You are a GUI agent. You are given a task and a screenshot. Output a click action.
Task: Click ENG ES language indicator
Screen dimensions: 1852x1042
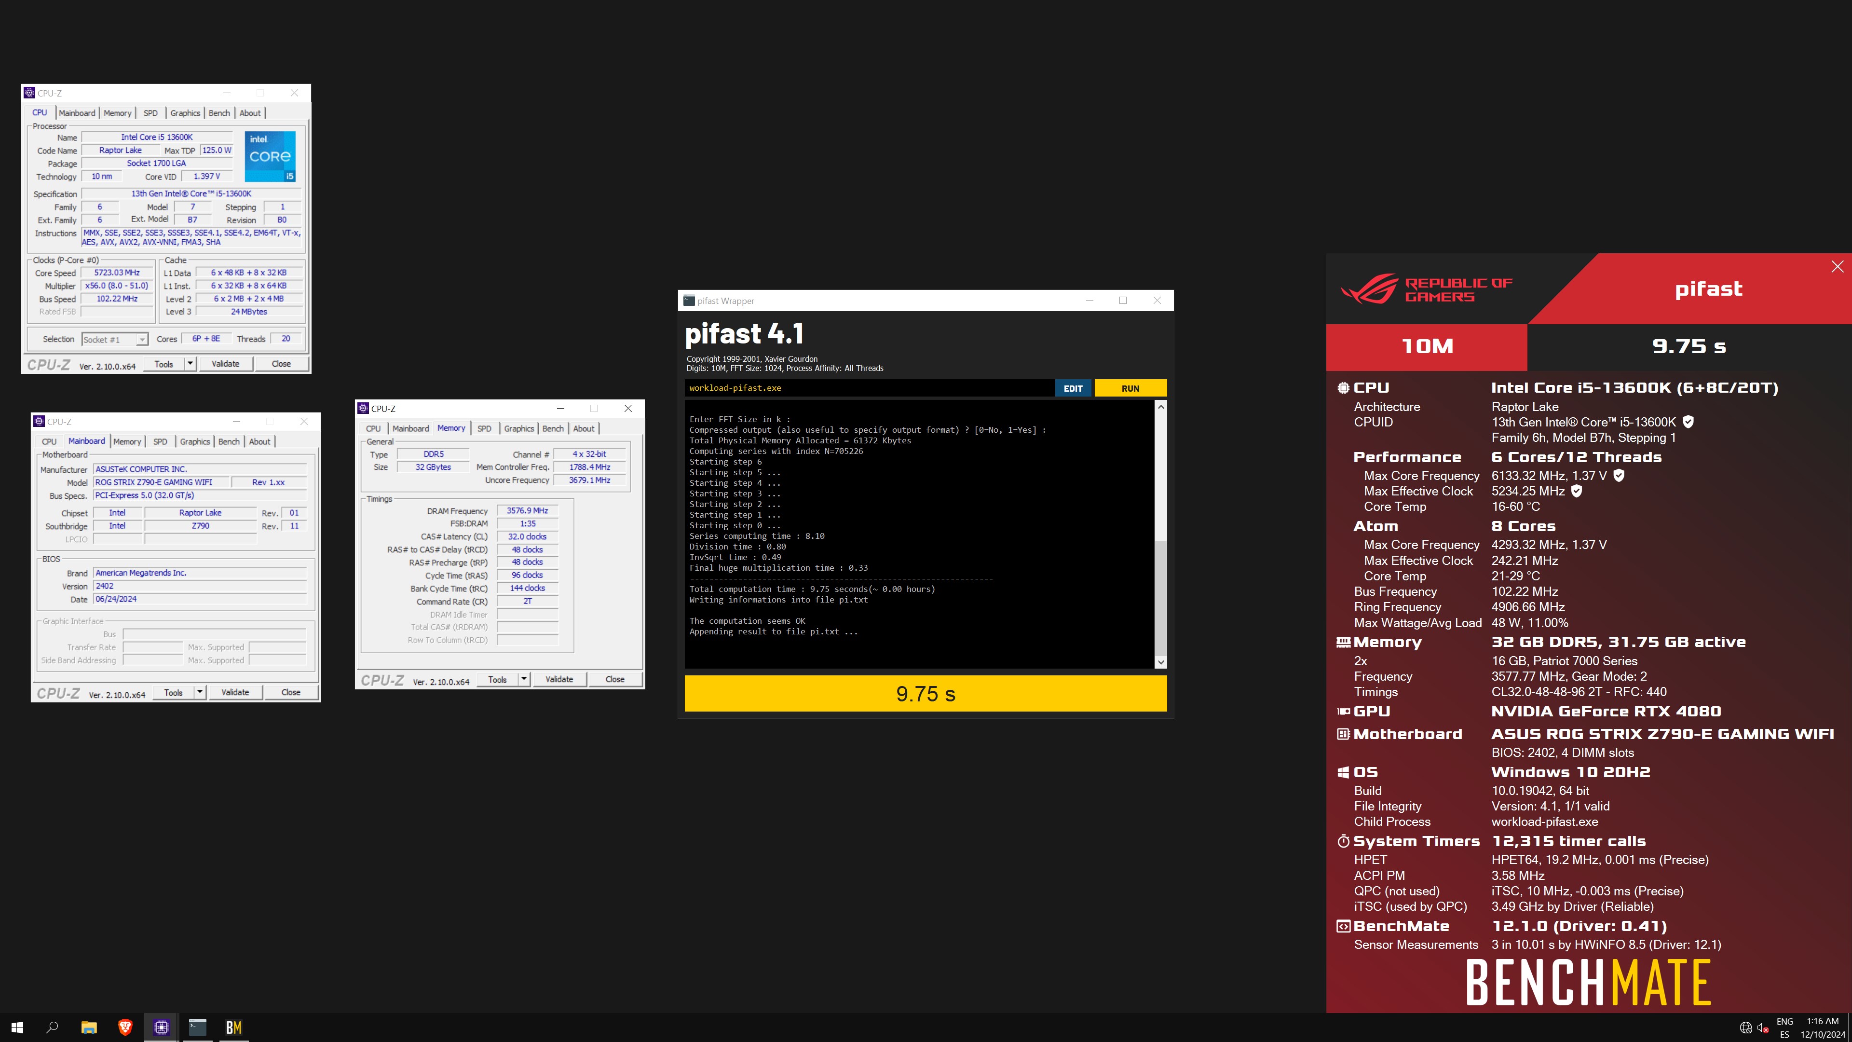coord(1784,1028)
